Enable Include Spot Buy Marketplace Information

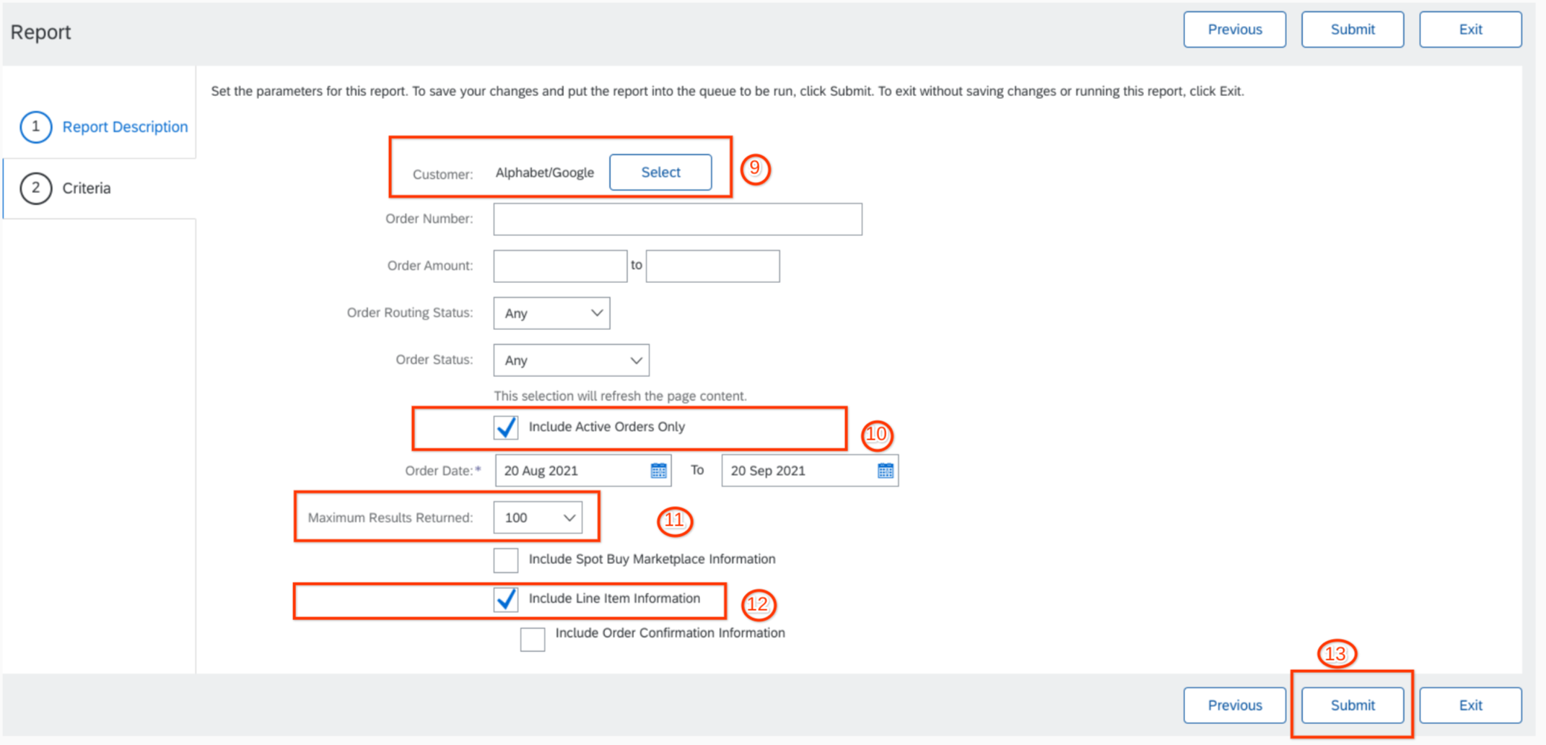tap(506, 560)
